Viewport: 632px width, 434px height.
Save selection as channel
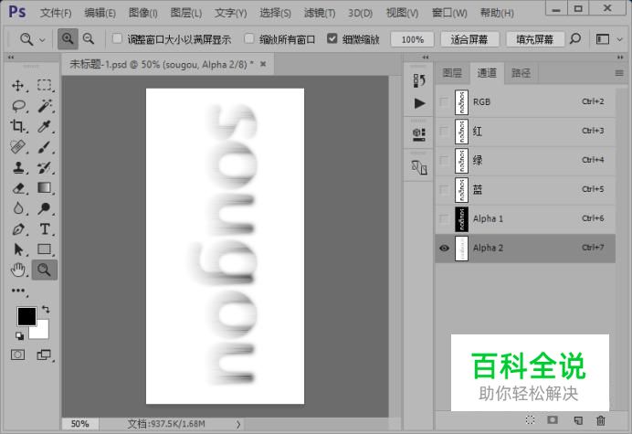[x=553, y=420]
